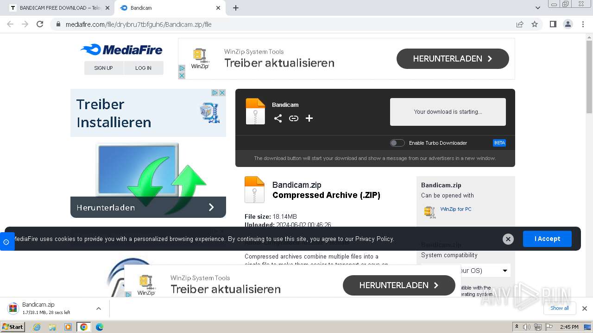Open the Chrome three-dot menu
The image size is (593, 333).
583,24
